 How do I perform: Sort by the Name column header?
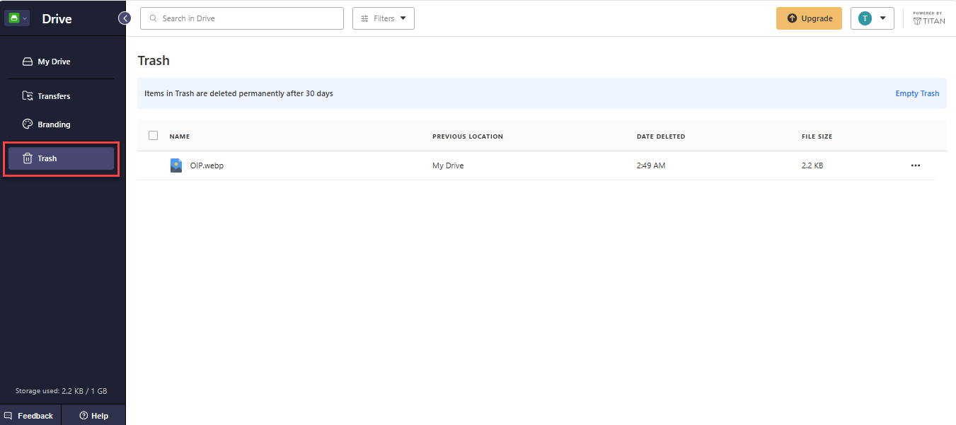click(x=180, y=136)
